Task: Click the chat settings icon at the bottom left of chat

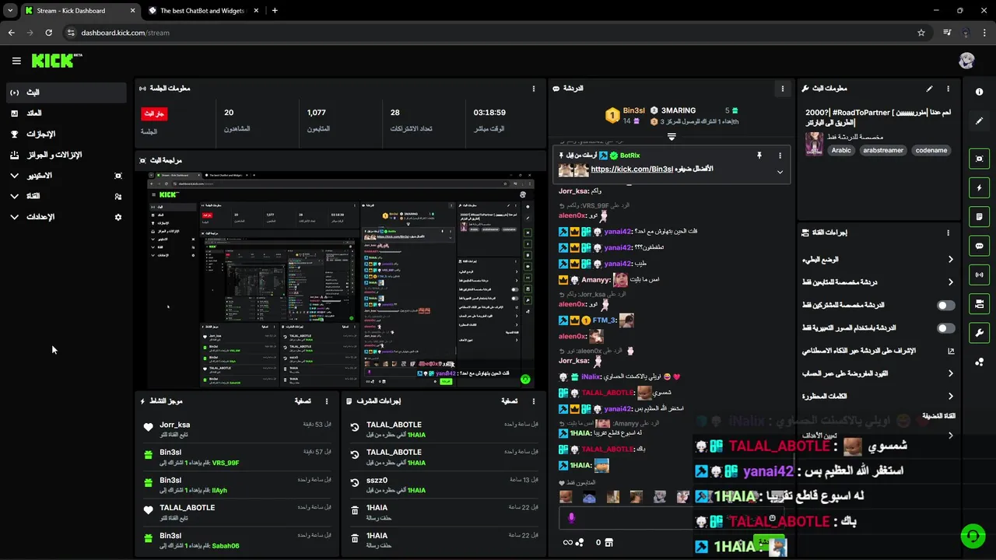Action: tap(573, 542)
